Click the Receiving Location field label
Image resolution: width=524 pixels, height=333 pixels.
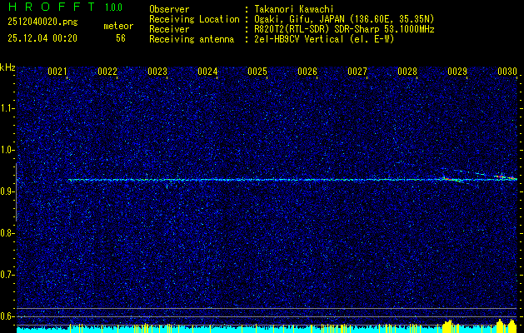[x=194, y=19]
